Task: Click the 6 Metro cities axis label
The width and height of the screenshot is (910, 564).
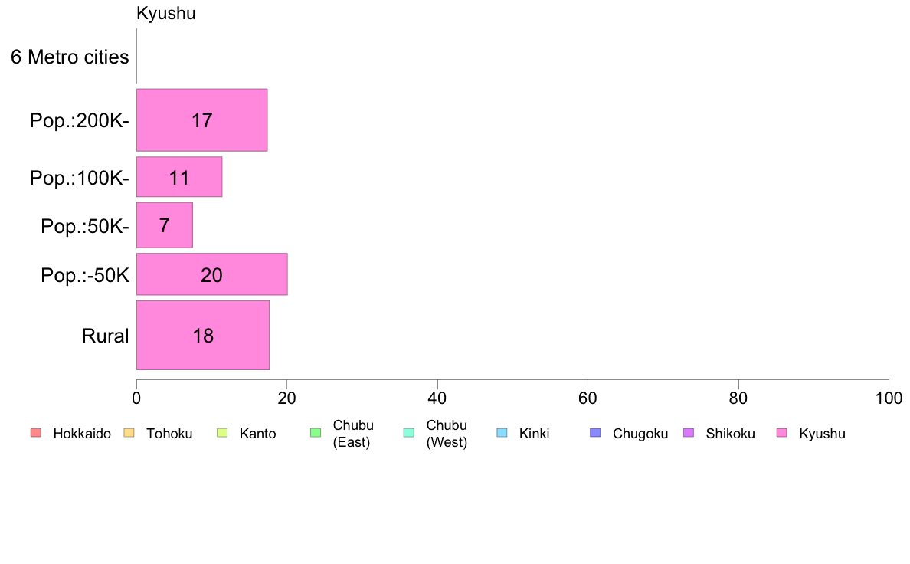Action: 70,57
